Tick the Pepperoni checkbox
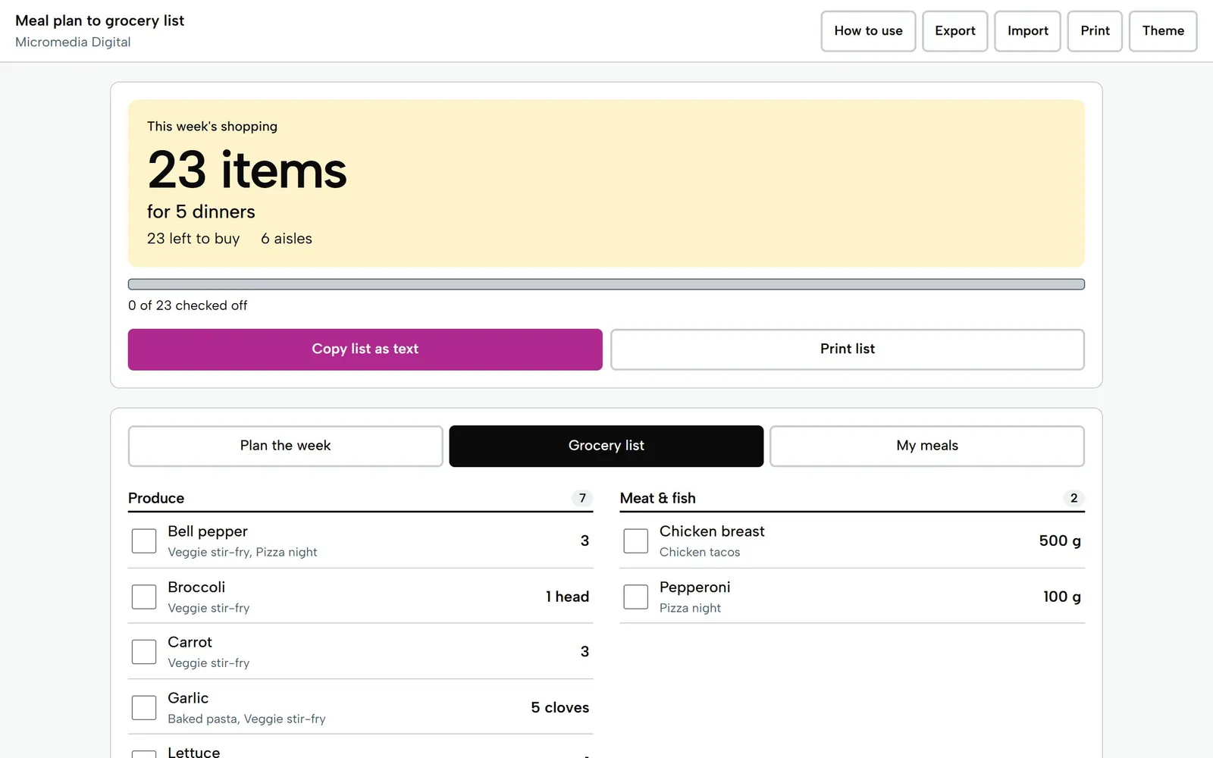This screenshot has height=758, width=1213. [x=635, y=597]
